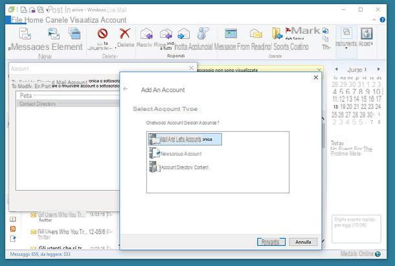The image size is (395, 266).
Task: Click the red junk mail prohibition icon
Action: [x=102, y=33]
